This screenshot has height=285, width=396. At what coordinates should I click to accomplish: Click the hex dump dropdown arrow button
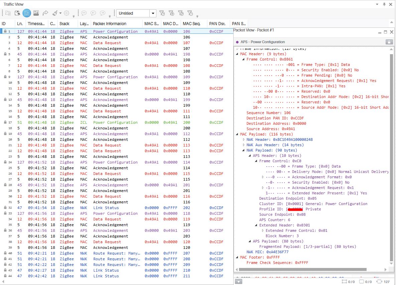click(x=239, y=281)
